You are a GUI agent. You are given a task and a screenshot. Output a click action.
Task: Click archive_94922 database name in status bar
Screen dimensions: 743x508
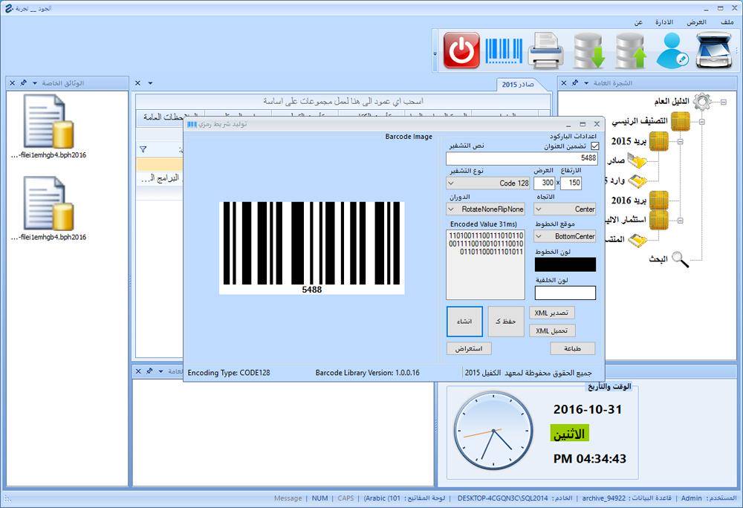tap(603, 498)
